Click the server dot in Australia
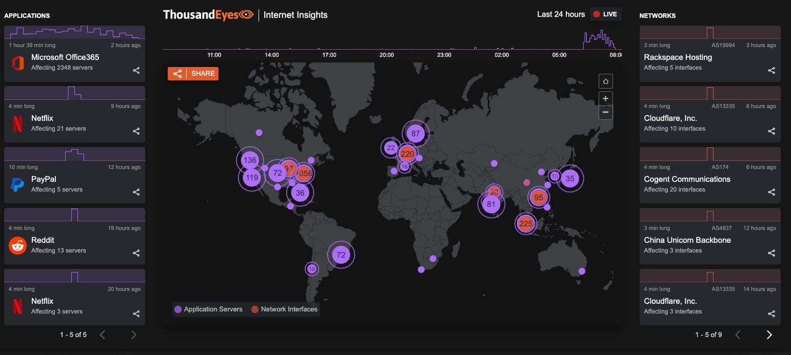Image resolution: width=791 pixels, height=355 pixels. click(582, 271)
